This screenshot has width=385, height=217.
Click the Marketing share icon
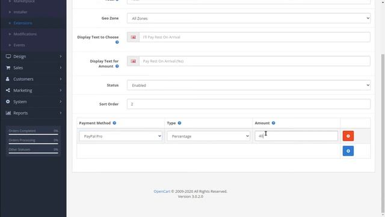tap(8, 90)
